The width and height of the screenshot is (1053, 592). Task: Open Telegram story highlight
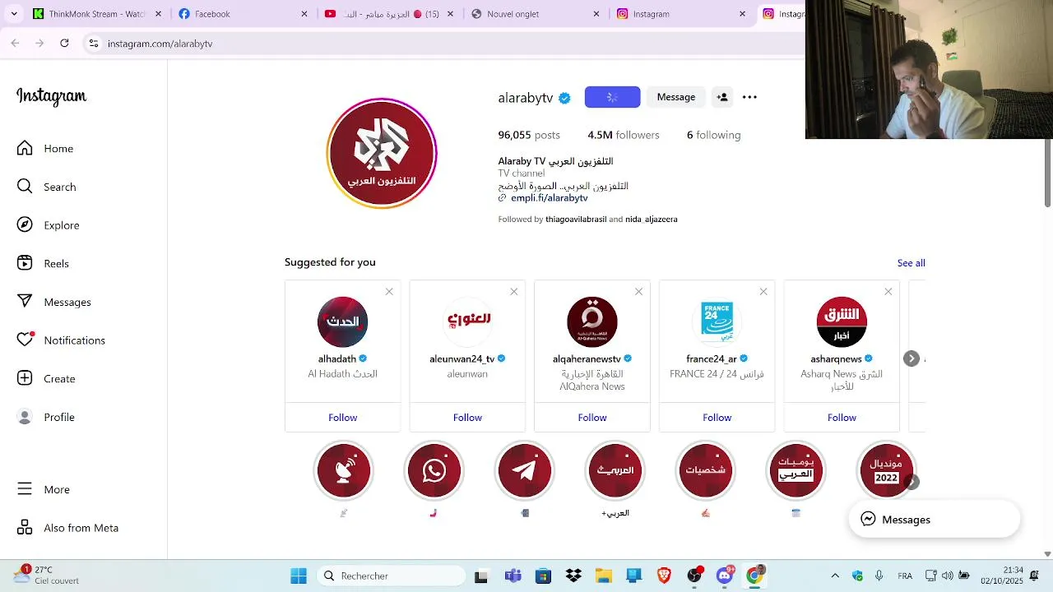pos(525,470)
